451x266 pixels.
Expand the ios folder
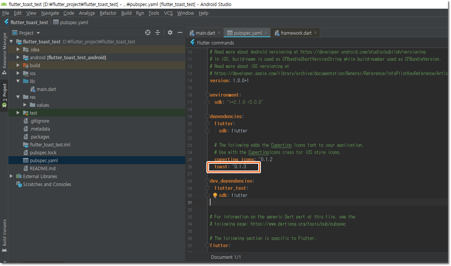(18, 73)
